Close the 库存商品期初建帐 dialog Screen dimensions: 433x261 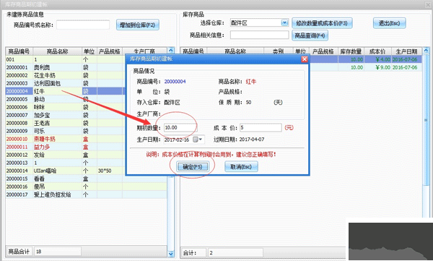coord(304,59)
